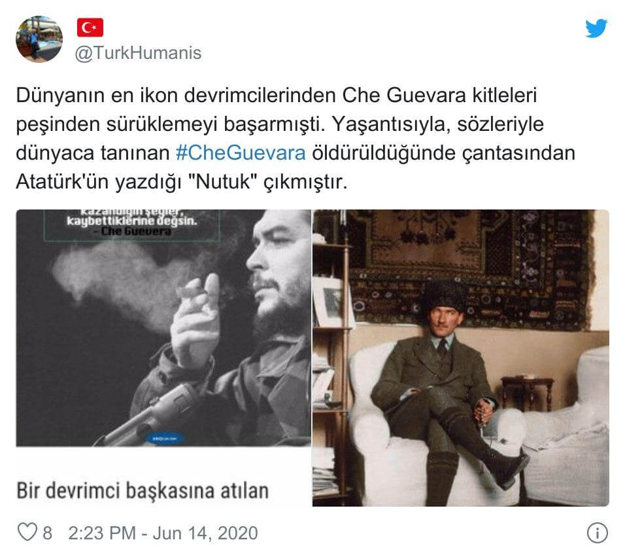
Task: Click the caption "Bir devrimci başkasına atılan"
Action: 143,490
